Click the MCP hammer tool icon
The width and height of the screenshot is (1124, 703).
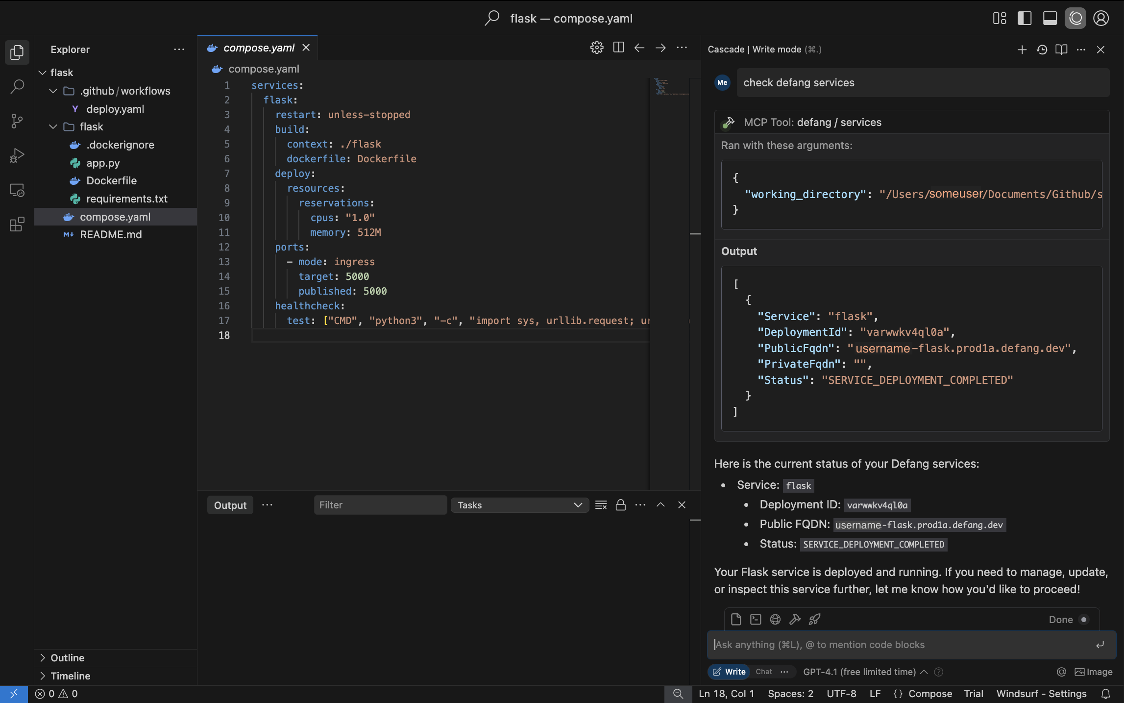795,619
